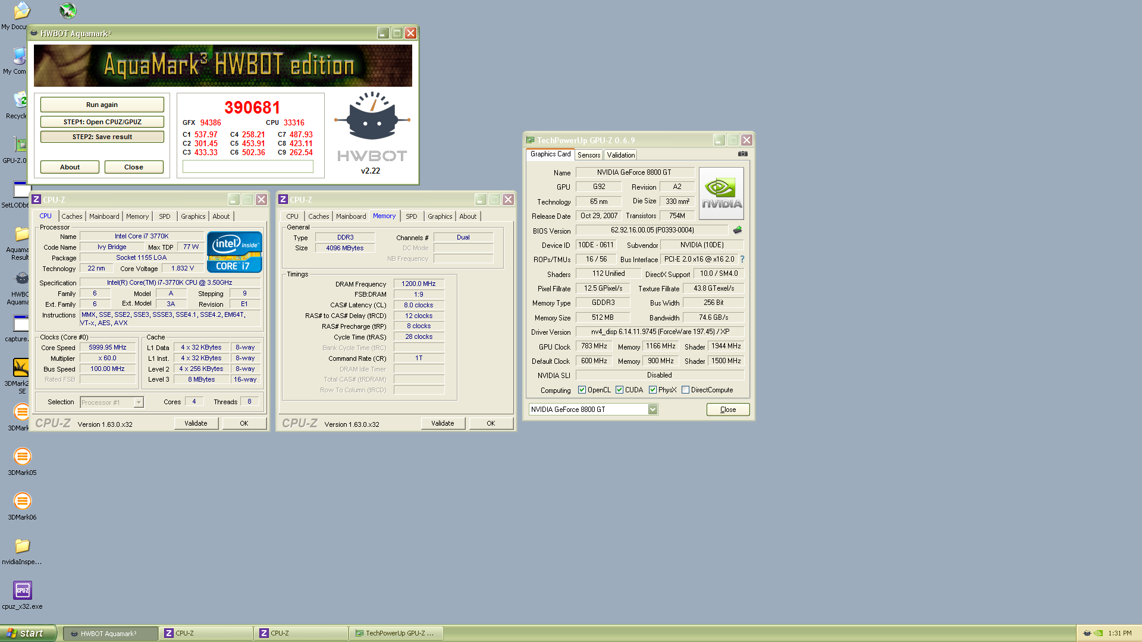The height and width of the screenshot is (642, 1142).
Task: Open Mainboard tab in left CPU-Z window
Action: point(104,216)
